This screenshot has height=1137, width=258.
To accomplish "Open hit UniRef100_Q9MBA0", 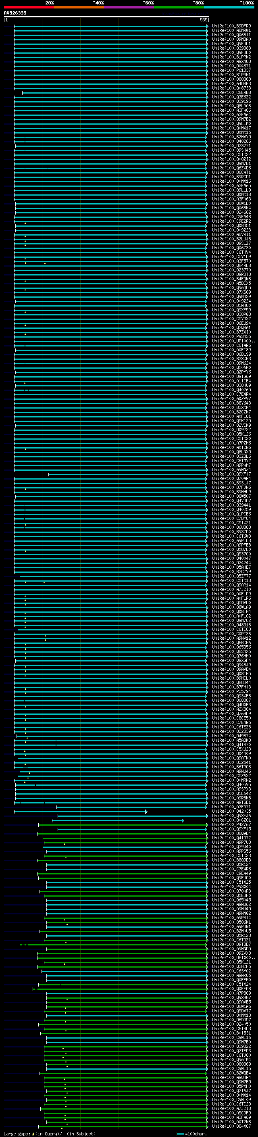I will [231, 39].
